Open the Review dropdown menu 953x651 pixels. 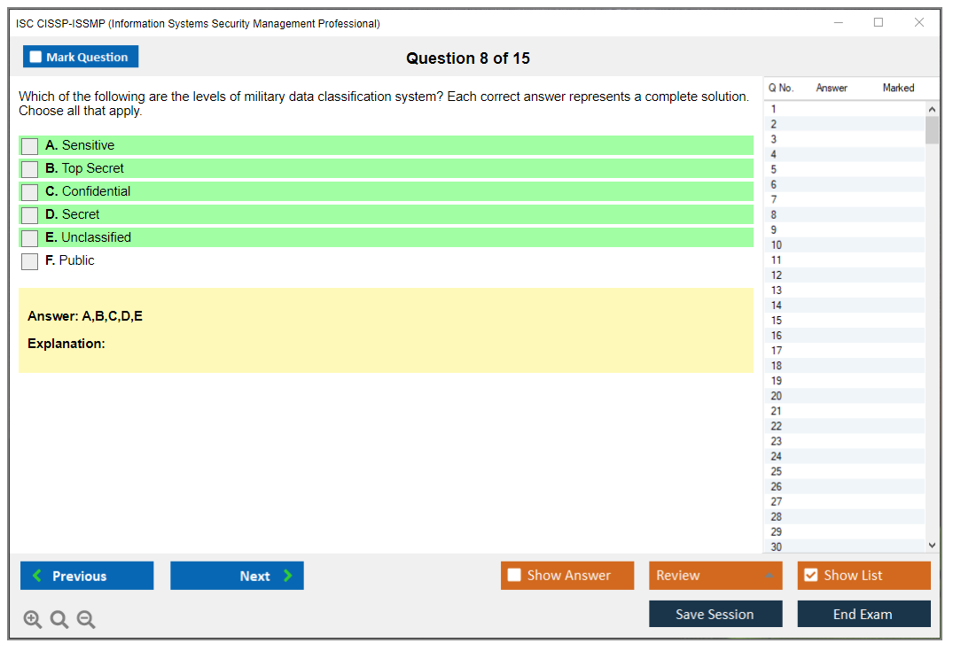click(715, 576)
